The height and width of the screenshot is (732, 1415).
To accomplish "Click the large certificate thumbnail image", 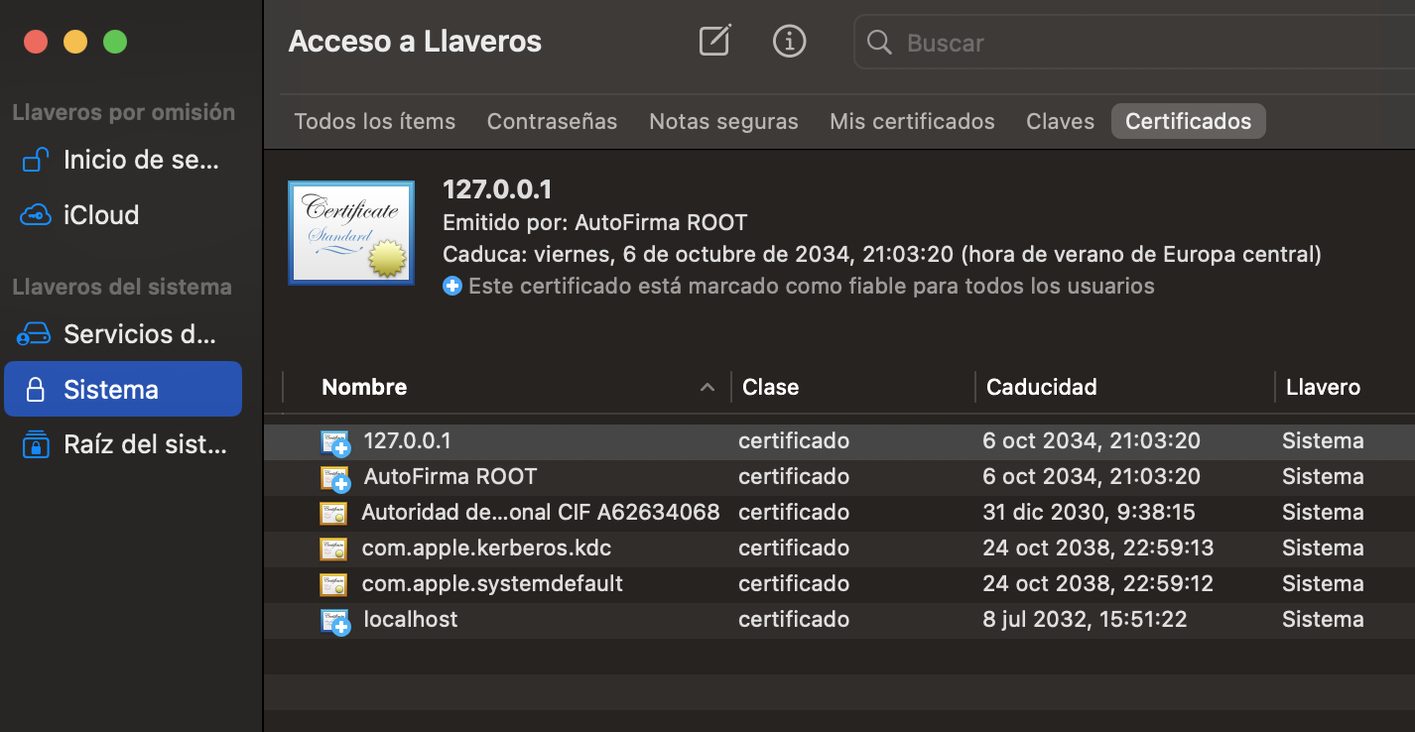I will click(351, 233).
